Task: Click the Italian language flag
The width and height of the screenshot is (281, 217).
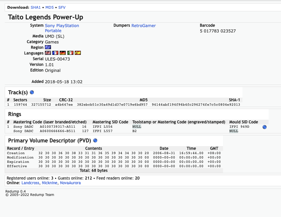Action: [x=70, y=53]
